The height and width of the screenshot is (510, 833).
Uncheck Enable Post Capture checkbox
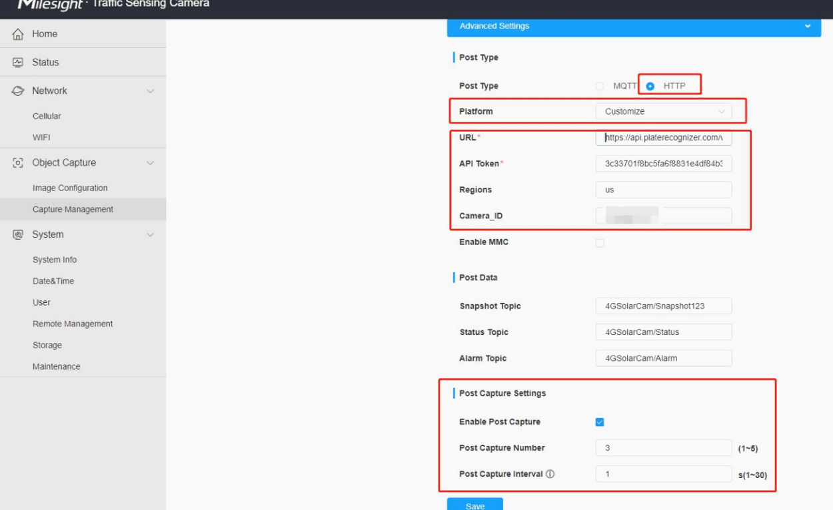click(600, 422)
